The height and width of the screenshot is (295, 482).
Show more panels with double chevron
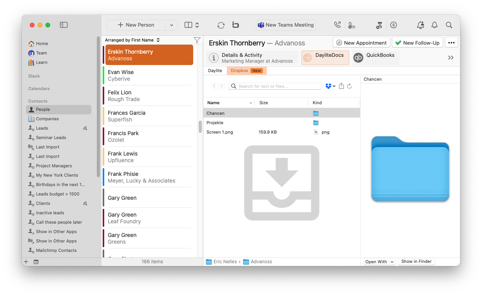(451, 58)
